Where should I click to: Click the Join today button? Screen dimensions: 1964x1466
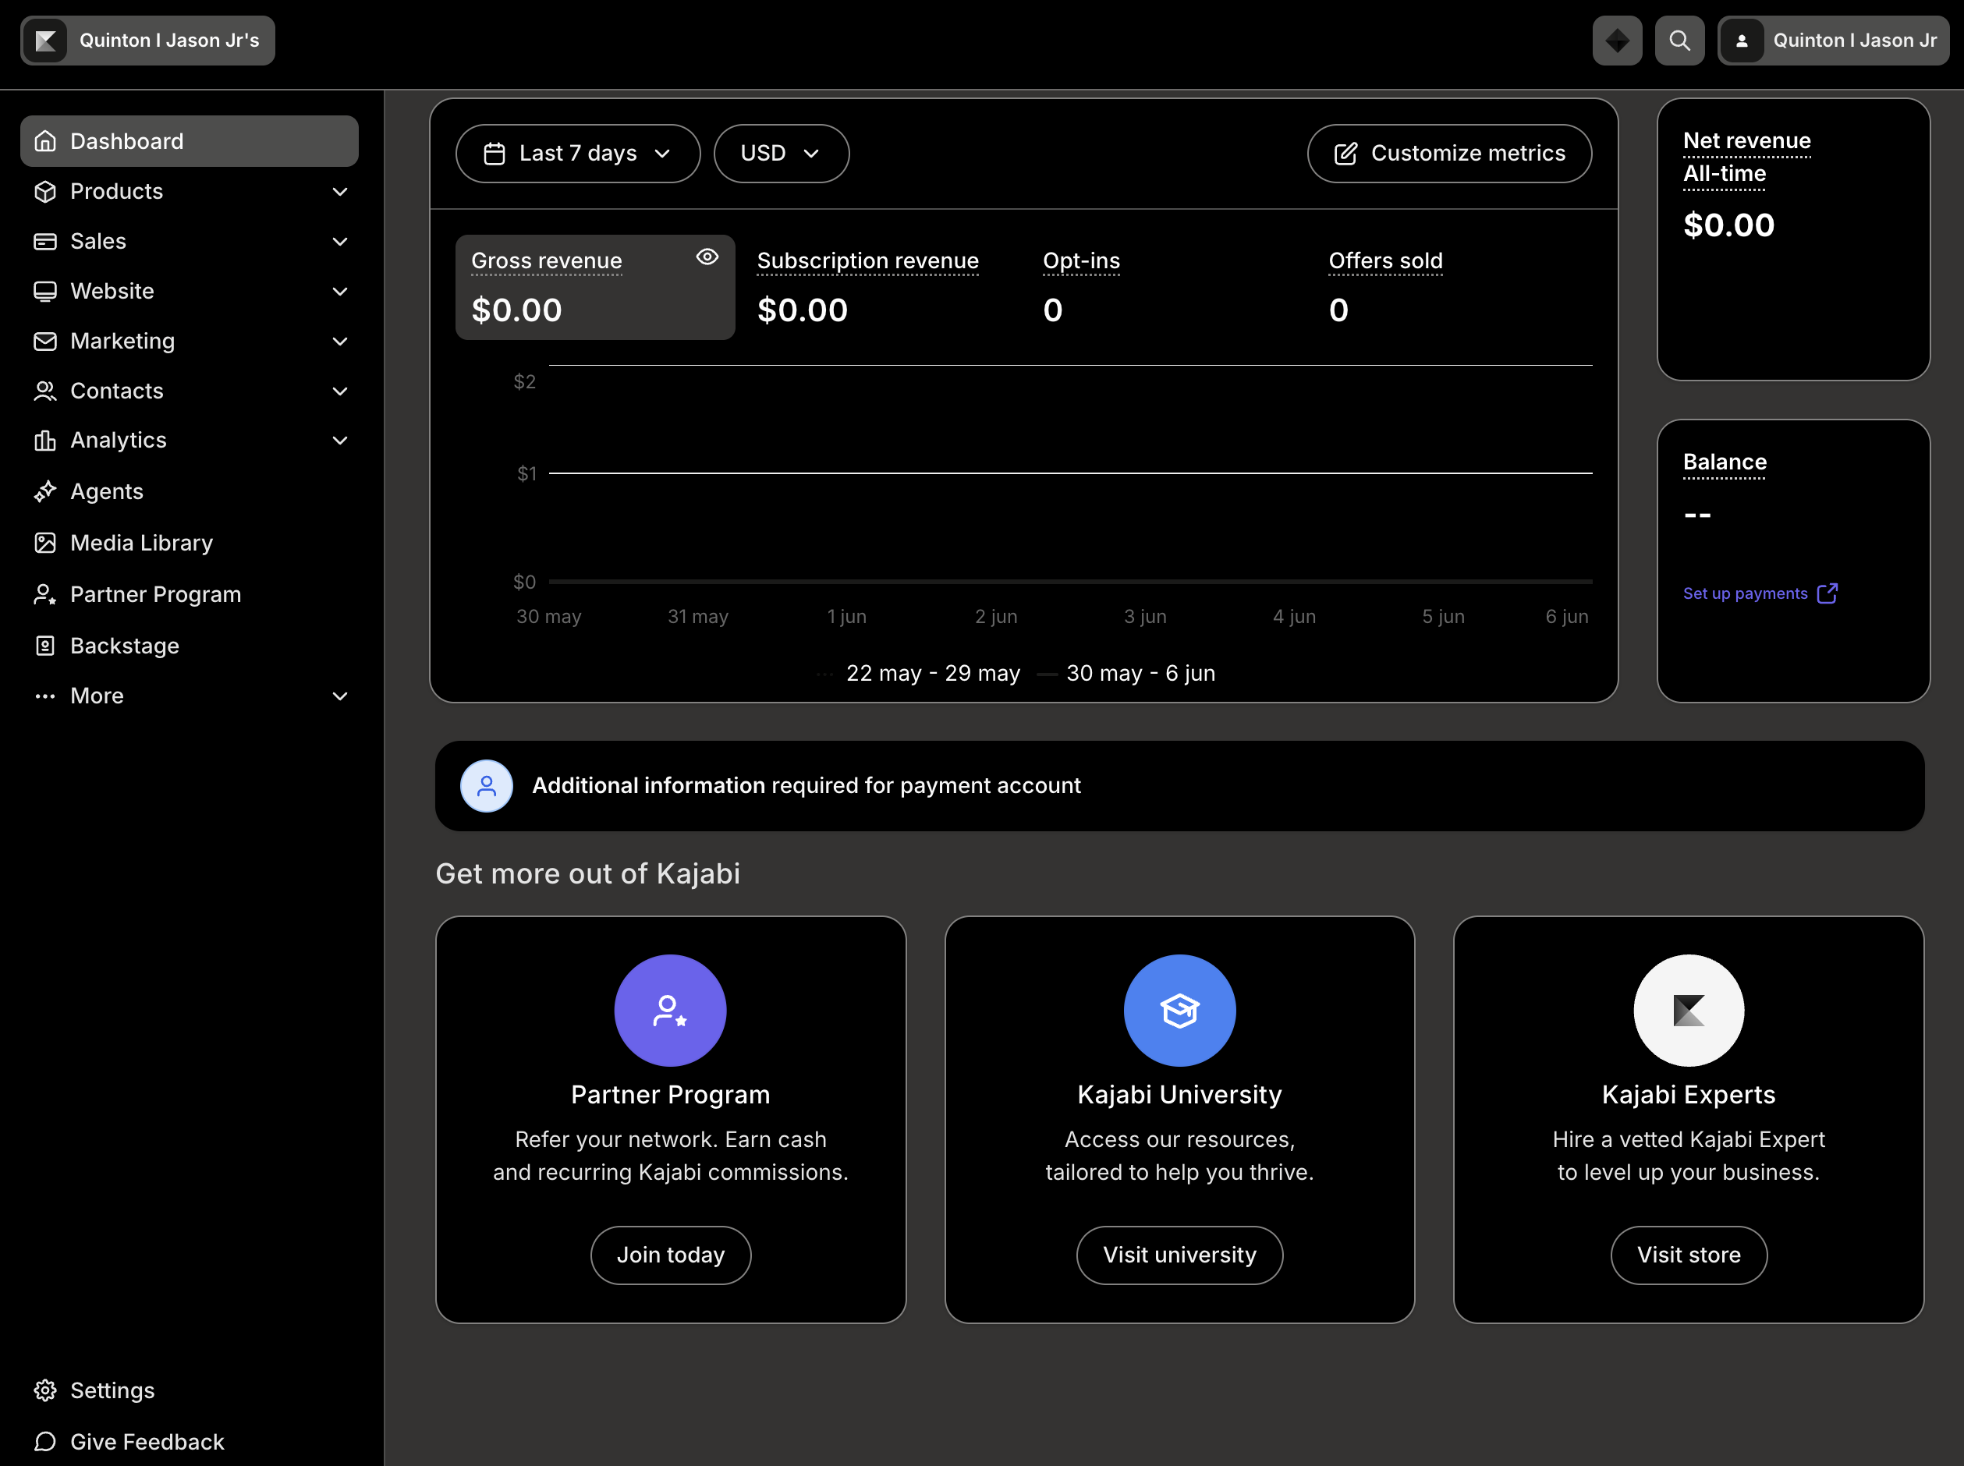670,1255
